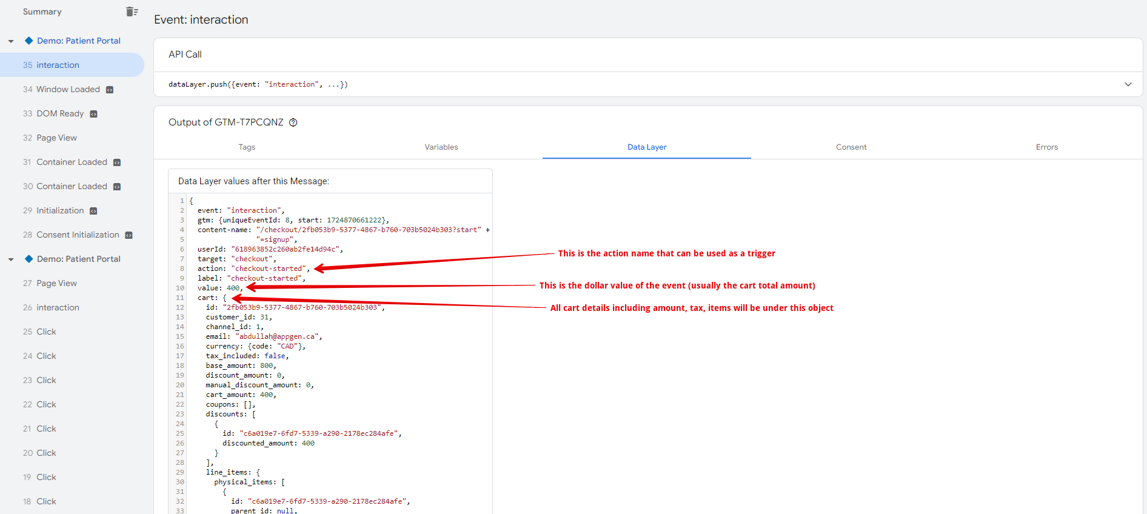Switch to the Consent tab
Viewport: 1147px width, 514px height.
pos(851,147)
